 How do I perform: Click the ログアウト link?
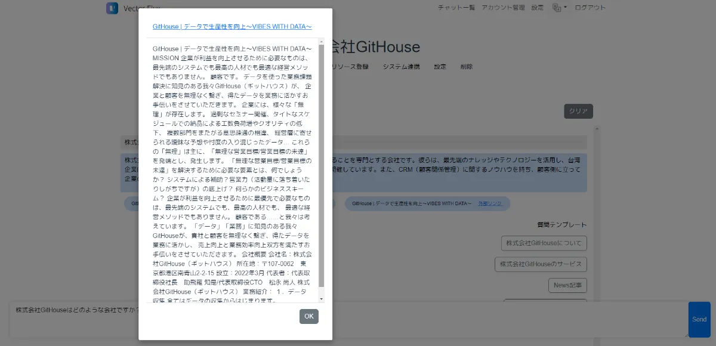pos(590,8)
